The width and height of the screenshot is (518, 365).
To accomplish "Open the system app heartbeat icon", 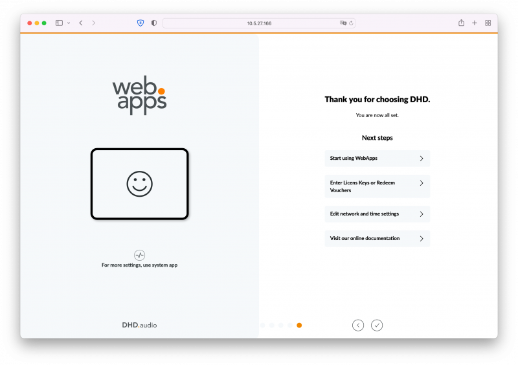I will 139,255.
